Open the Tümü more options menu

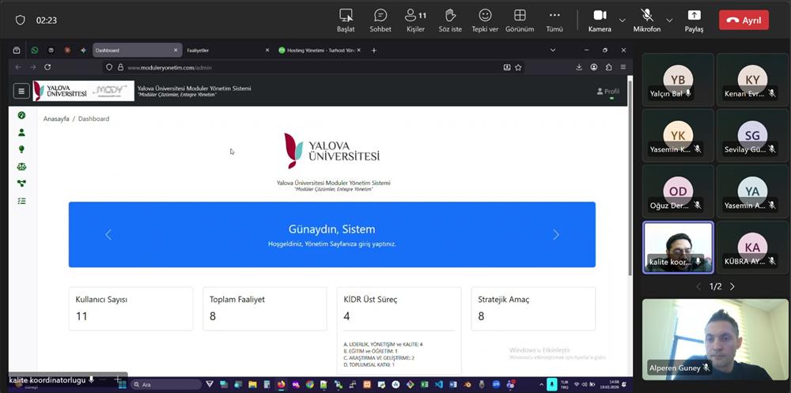(x=554, y=19)
